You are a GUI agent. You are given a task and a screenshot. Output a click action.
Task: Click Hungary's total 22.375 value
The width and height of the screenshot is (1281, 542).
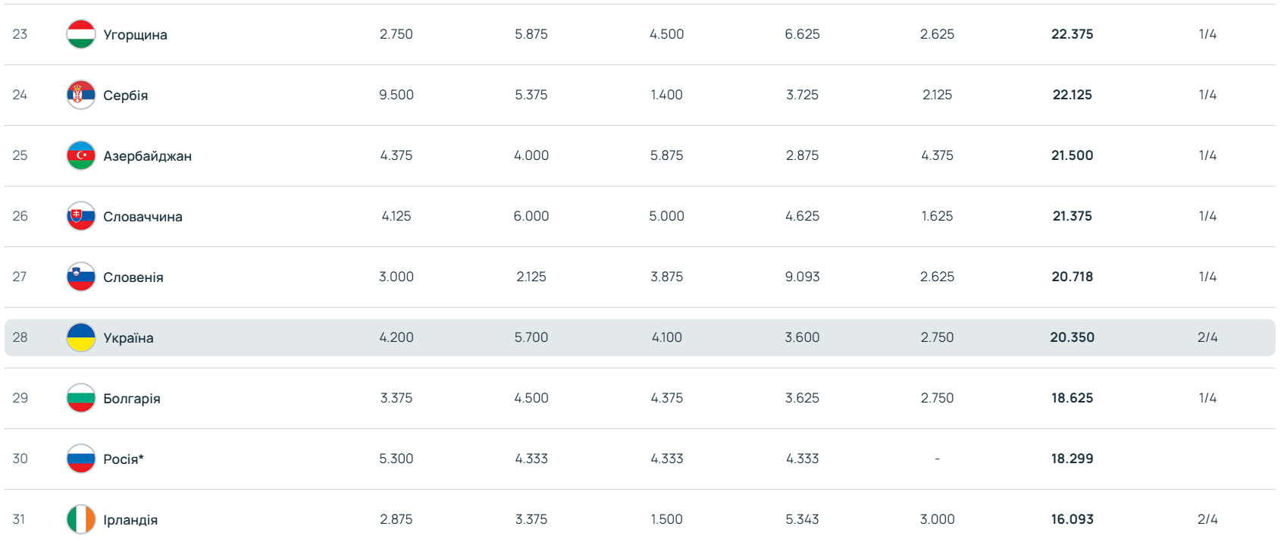tap(1072, 34)
